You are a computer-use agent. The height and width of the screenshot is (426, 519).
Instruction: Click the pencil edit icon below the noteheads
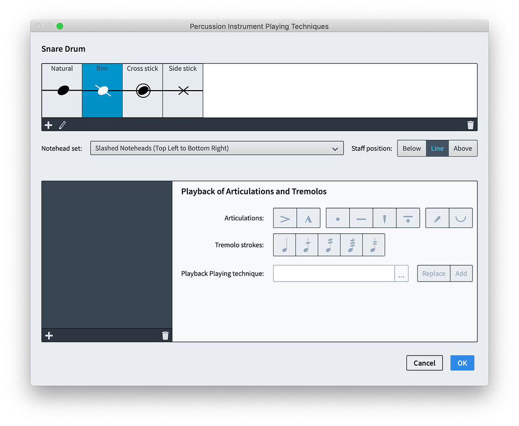[x=62, y=125]
